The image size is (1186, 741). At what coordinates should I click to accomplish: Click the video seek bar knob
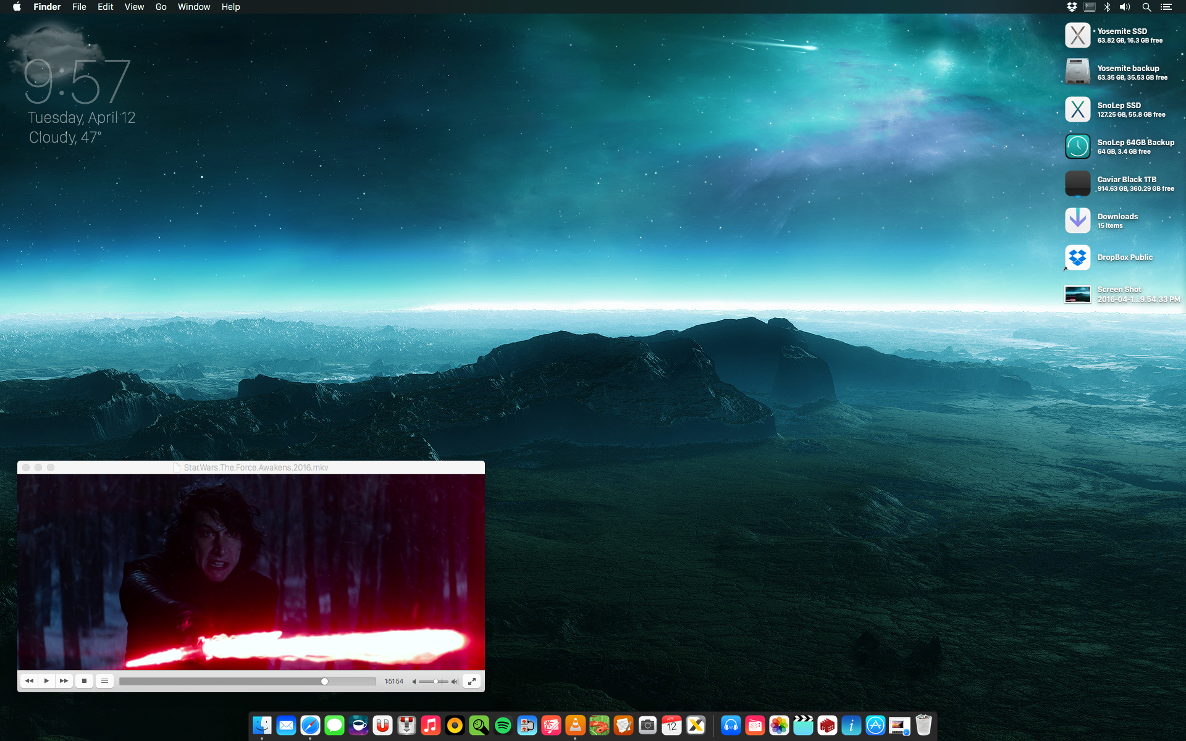(324, 681)
